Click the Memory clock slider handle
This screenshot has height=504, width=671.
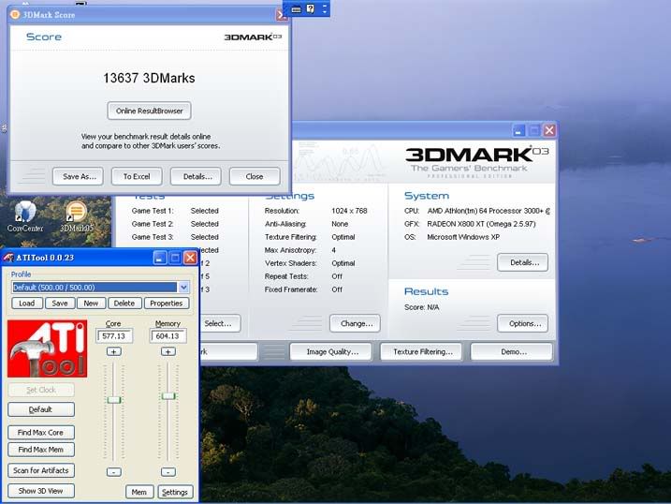pyautogui.click(x=168, y=396)
